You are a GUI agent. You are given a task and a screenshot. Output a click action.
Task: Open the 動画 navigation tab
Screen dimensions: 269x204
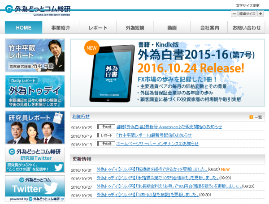tap(172, 28)
